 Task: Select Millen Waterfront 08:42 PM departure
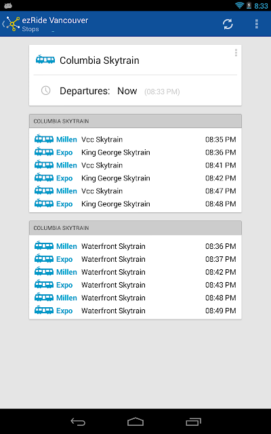pyautogui.click(x=135, y=272)
